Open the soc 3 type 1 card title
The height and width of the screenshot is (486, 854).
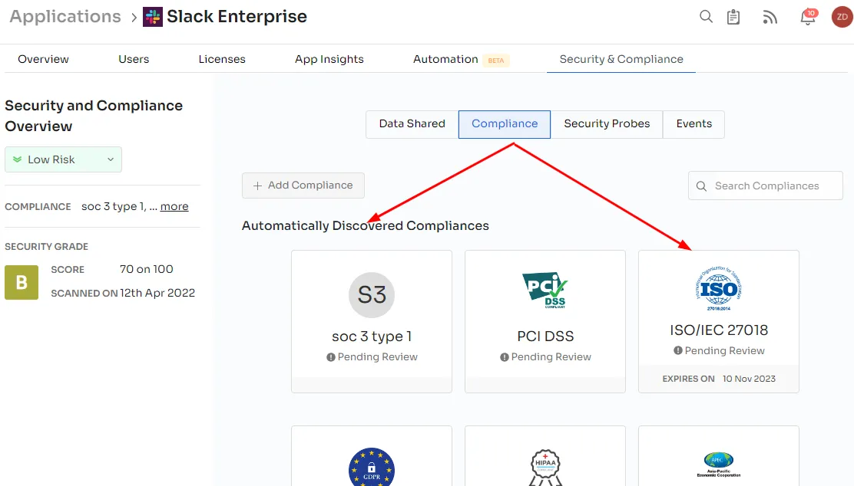[x=372, y=337]
